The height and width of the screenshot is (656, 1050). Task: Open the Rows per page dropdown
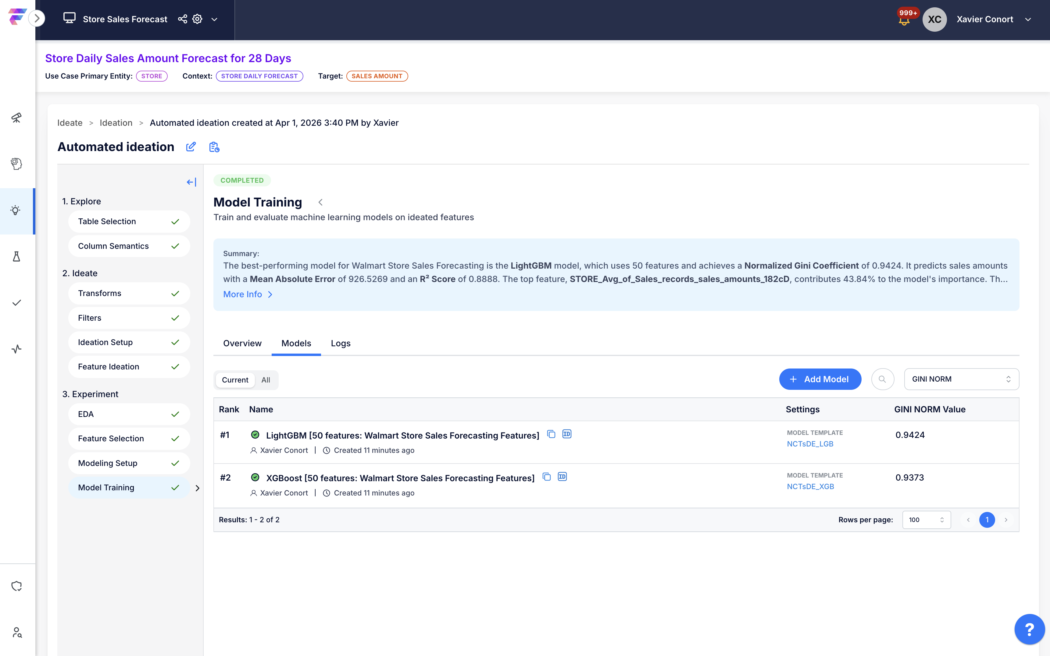pyautogui.click(x=926, y=520)
